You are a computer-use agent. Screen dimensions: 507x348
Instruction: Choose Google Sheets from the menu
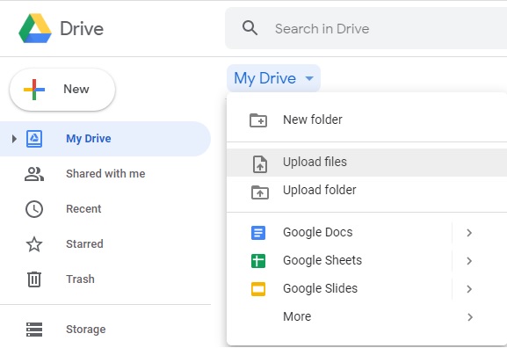(366, 261)
